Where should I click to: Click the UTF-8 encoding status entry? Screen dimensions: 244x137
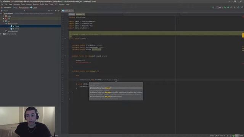pyautogui.click(x=223, y=136)
